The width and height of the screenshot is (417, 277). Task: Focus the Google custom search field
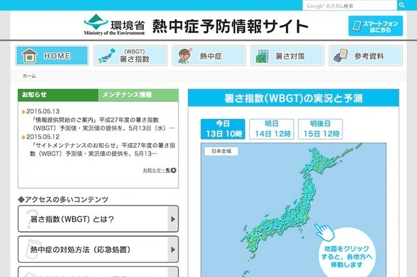click(x=350, y=6)
